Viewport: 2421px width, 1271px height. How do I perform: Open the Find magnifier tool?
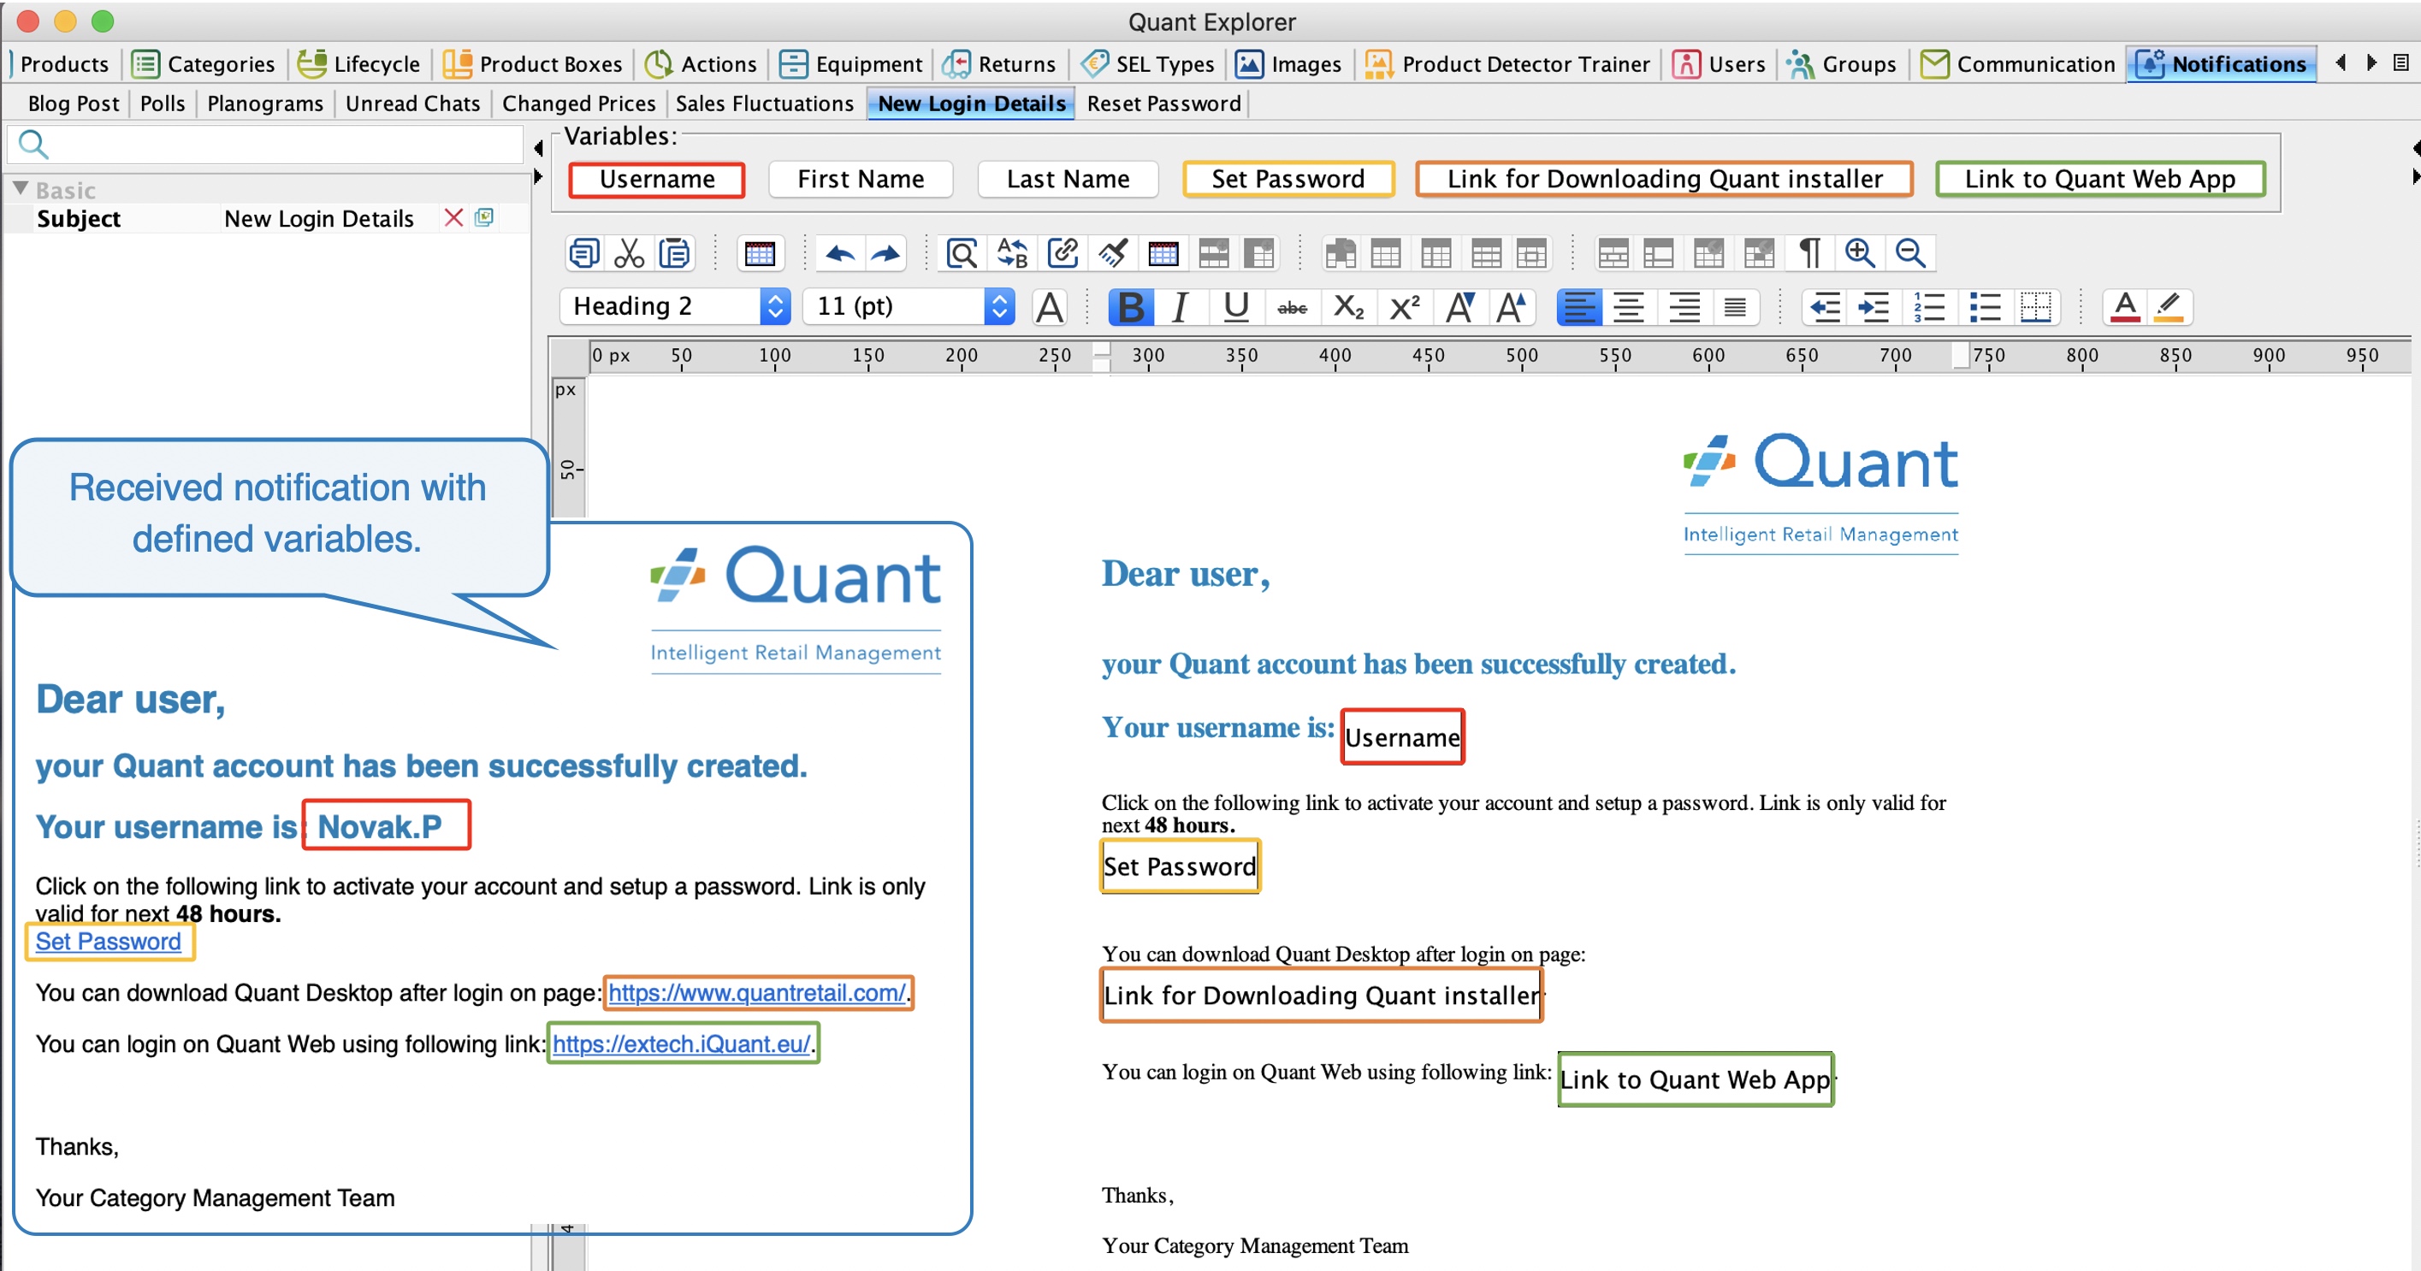click(x=962, y=252)
